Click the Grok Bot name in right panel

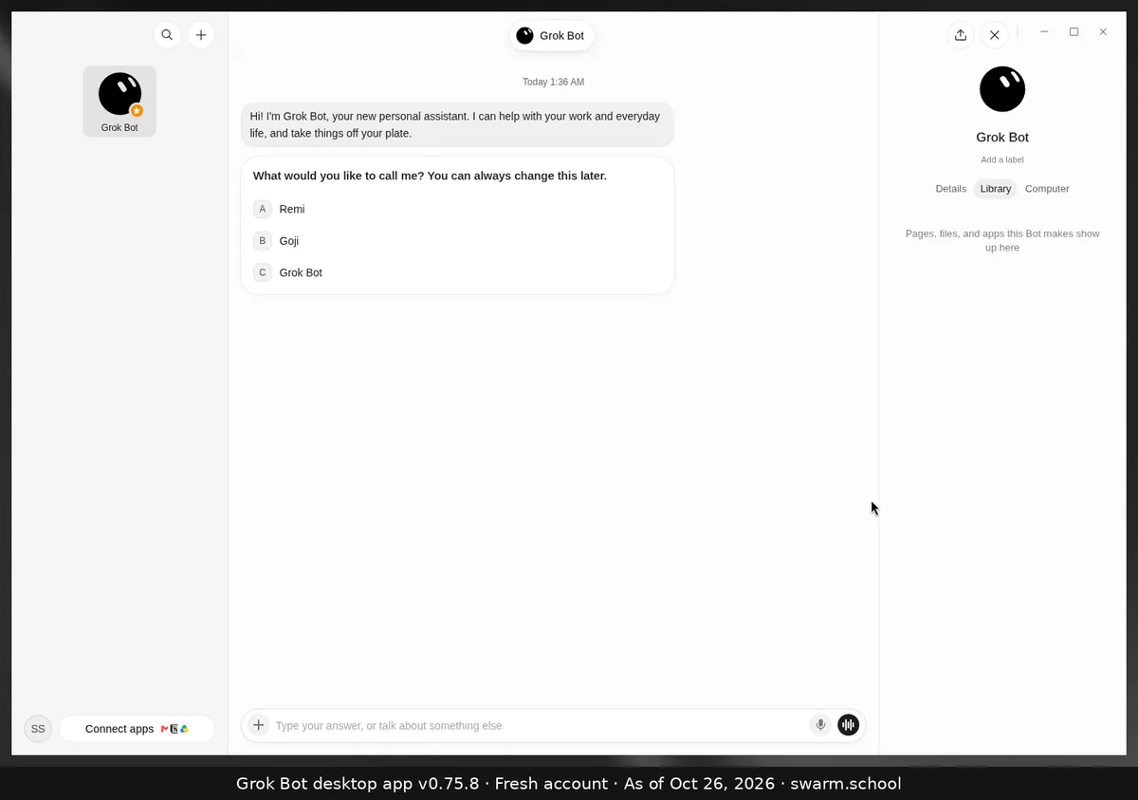pos(1002,138)
